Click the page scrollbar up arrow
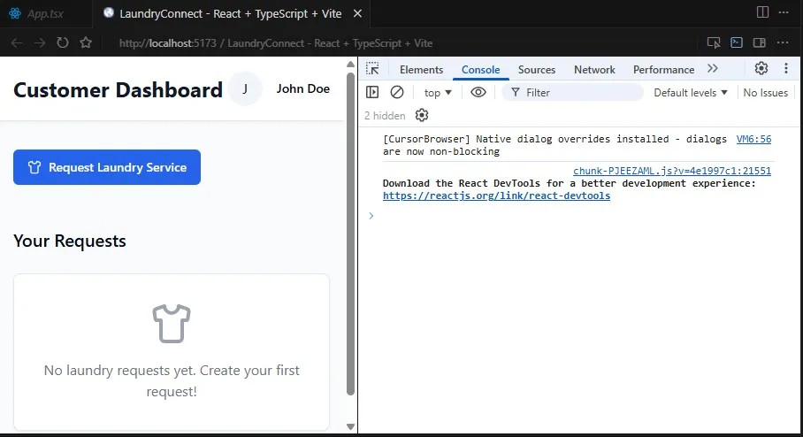Screen dimensions: 803x437 [350, 65]
